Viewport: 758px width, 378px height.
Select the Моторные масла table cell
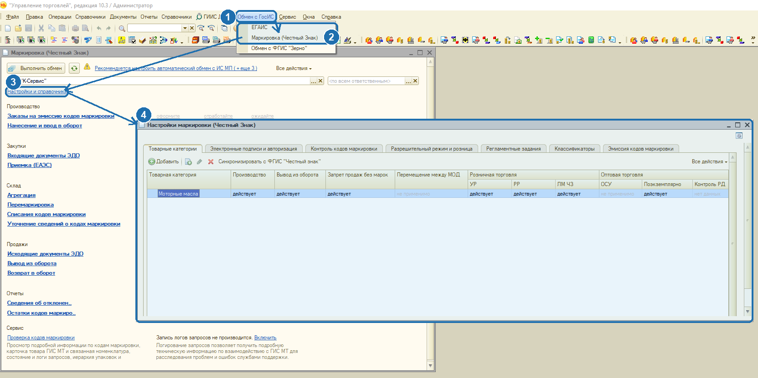coord(178,194)
